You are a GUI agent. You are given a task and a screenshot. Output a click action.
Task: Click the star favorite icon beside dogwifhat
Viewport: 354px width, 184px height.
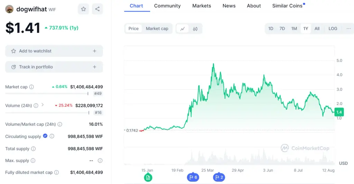[83, 9]
